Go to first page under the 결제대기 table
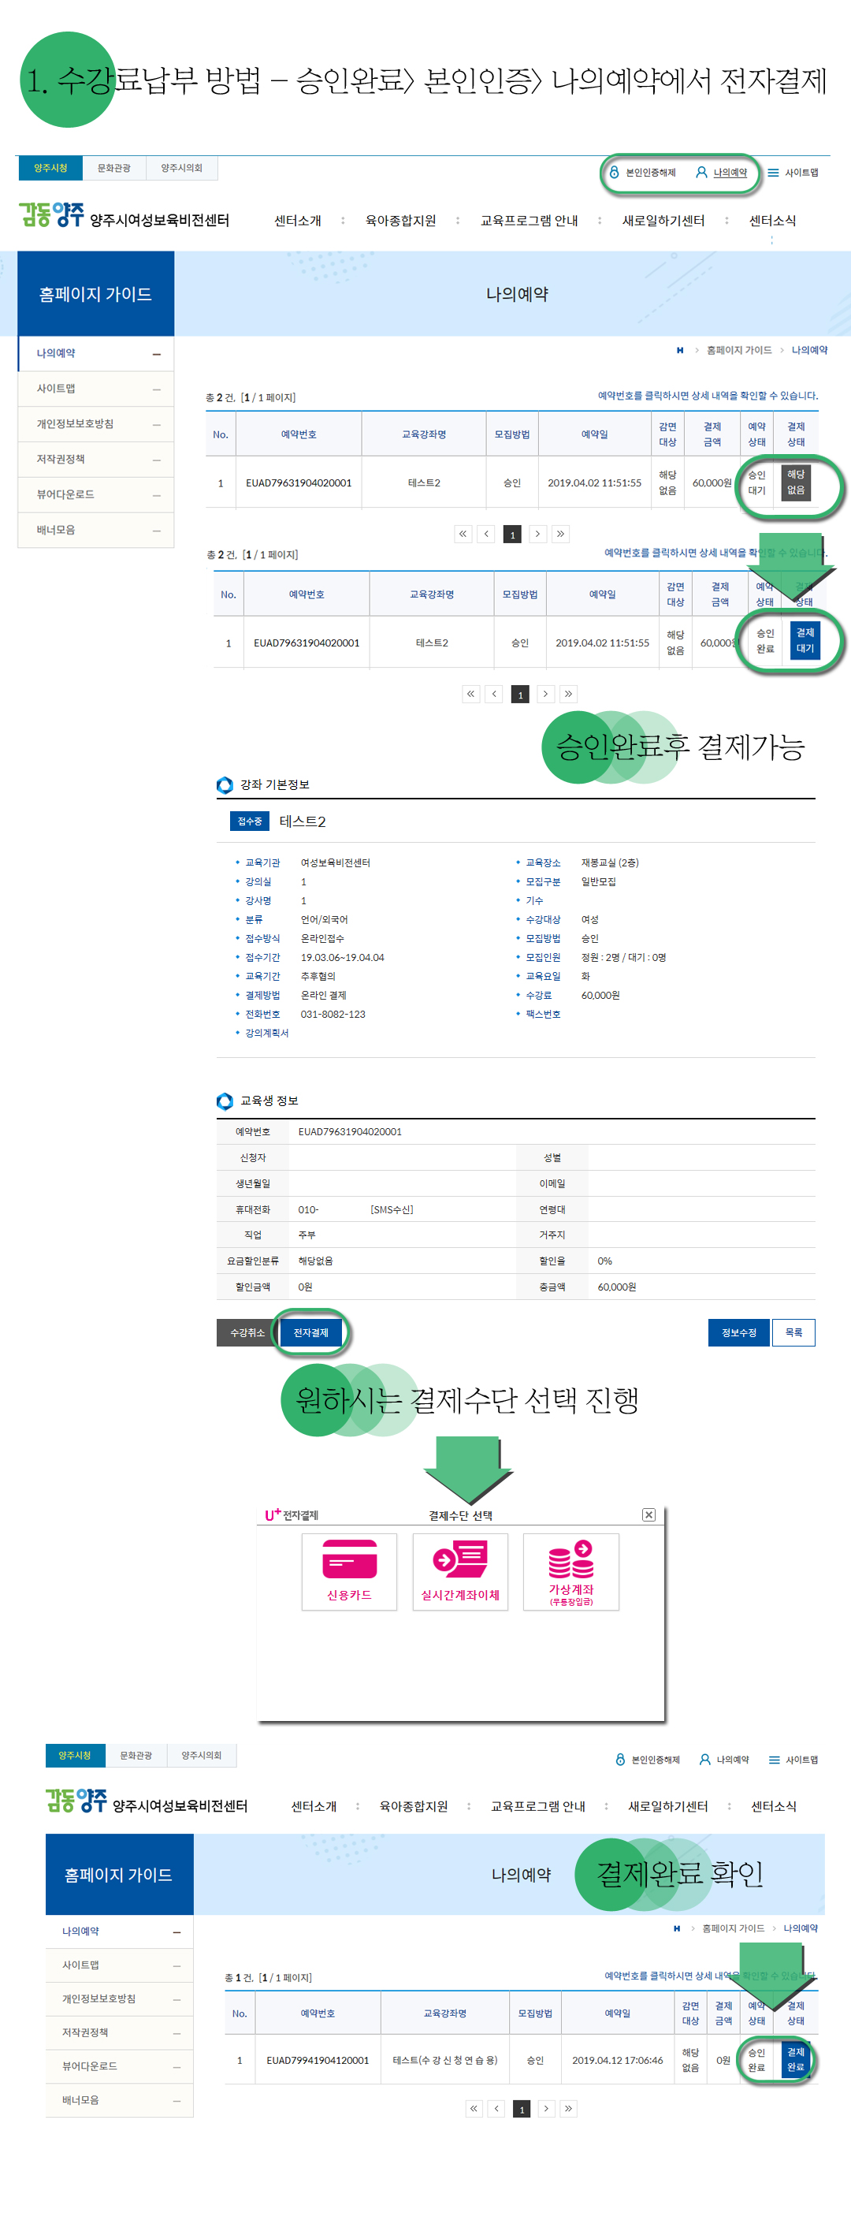This screenshot has height=2235, width=851. click(x=471, y=694)
